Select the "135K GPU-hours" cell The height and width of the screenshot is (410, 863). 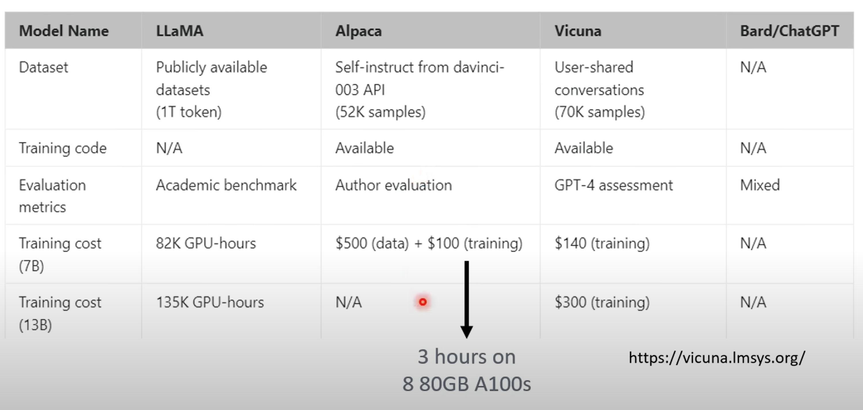pos(210,303)
